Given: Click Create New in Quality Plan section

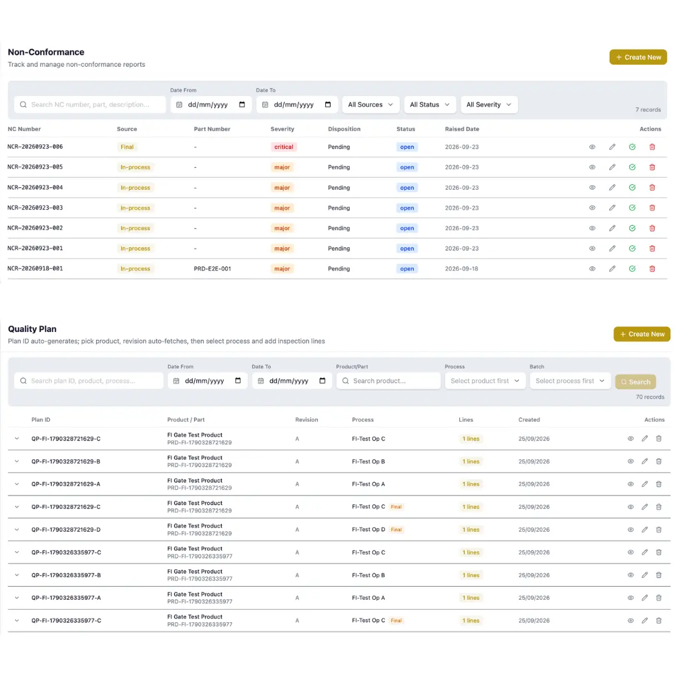Looking at the screenshot, I should click(x=642, y=334).
